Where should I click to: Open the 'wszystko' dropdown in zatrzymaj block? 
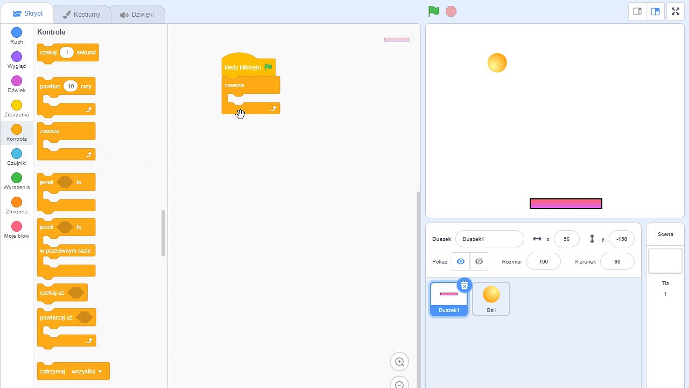pyautogui.click(x=87, y=371)
